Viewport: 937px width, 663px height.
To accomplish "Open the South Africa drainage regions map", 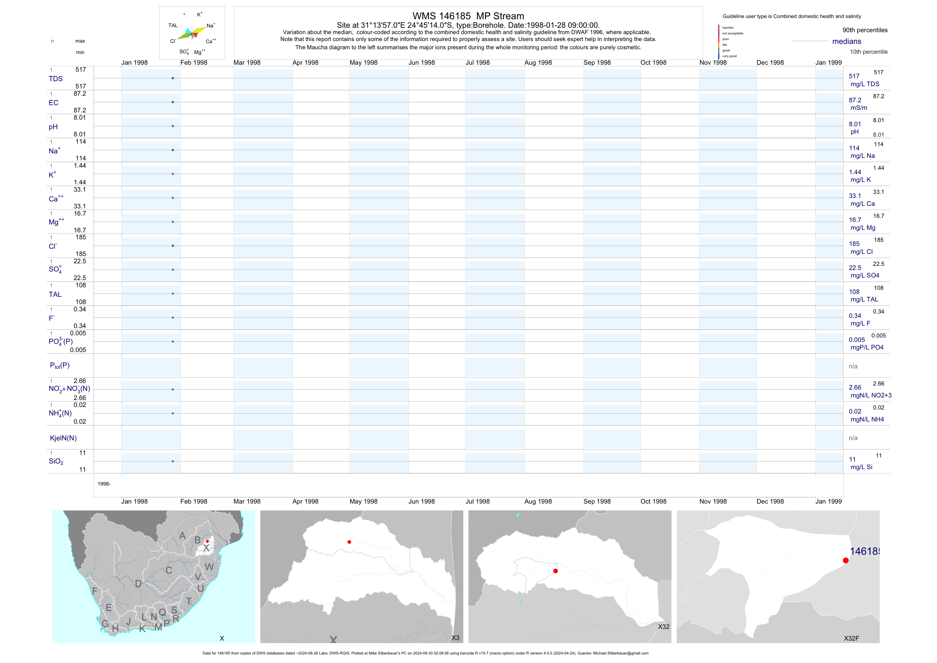I will tap(153, 576).
